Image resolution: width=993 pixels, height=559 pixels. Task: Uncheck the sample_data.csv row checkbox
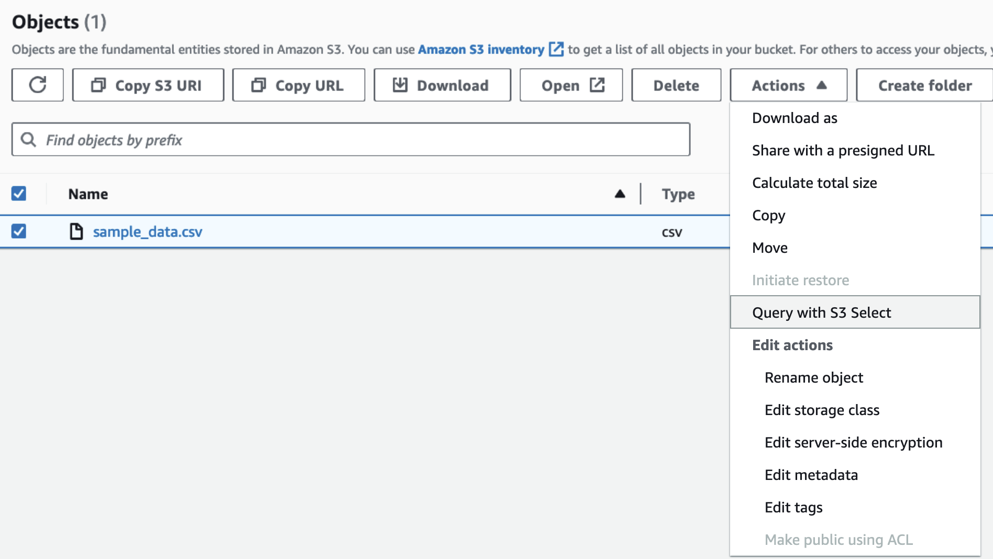click(x=19, y=231)
